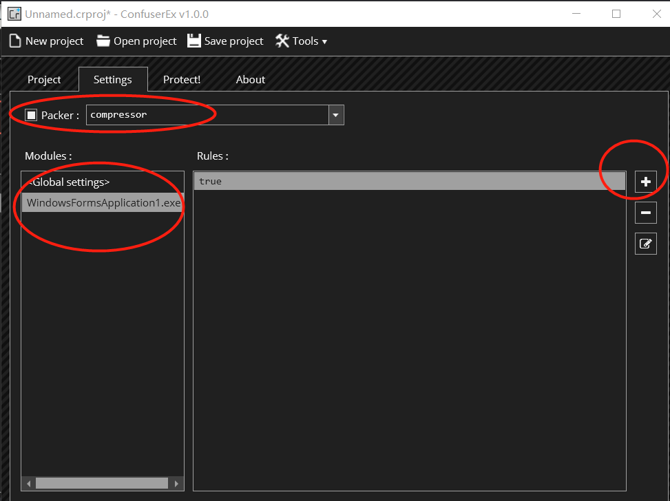This screenshot has height=501, width=670.
Task: Add a new rule with plus button
Action: point(645,182)
